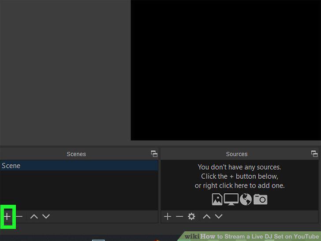This screenshot has height=241, width=321.
Task: Pop out the Sources dock
Action: tap(314, 154)
